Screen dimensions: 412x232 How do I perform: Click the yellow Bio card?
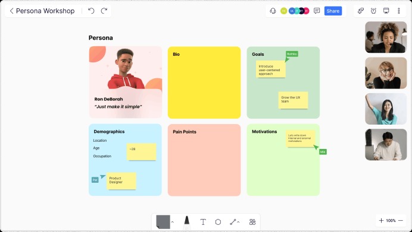point(204,82)
